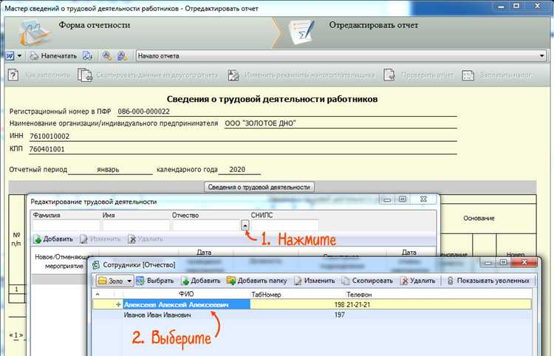Toggle Показывать уволенных in Сотрудники
Viewport: 554px width, 356px height.
point(488,281)
